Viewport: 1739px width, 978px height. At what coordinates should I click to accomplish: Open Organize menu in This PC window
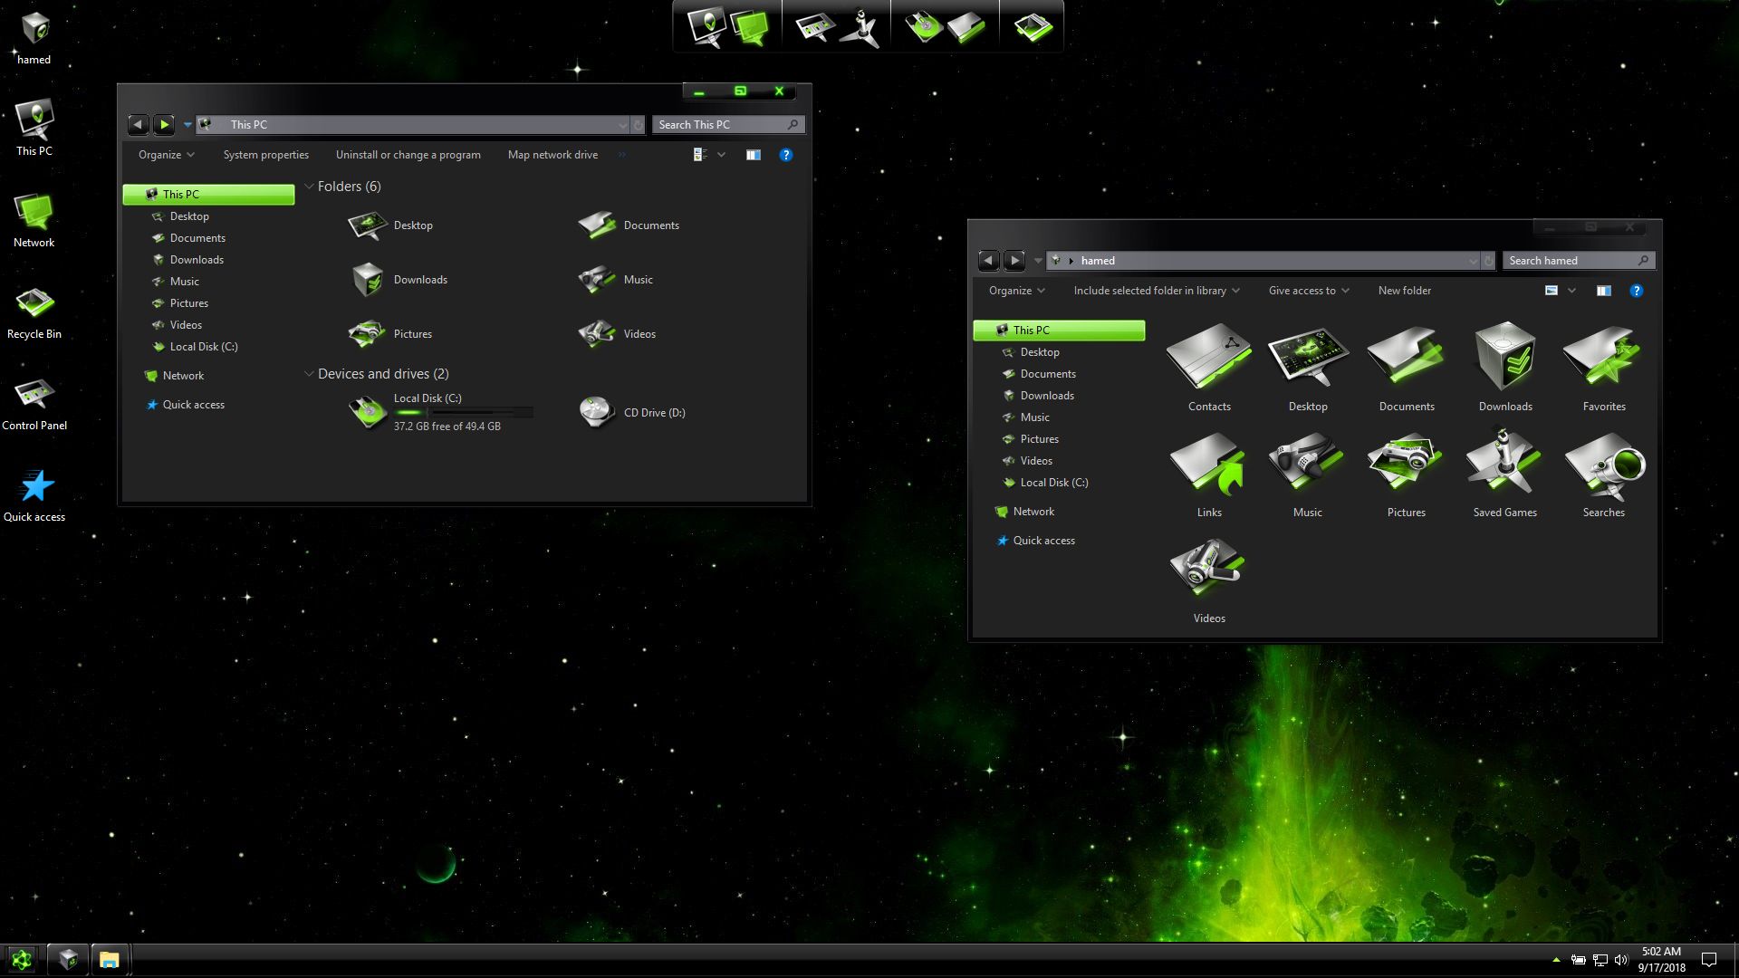tap(166, 155)
